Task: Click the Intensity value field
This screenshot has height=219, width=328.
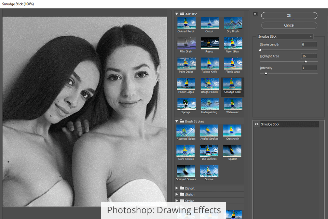Action: point(309,68)
